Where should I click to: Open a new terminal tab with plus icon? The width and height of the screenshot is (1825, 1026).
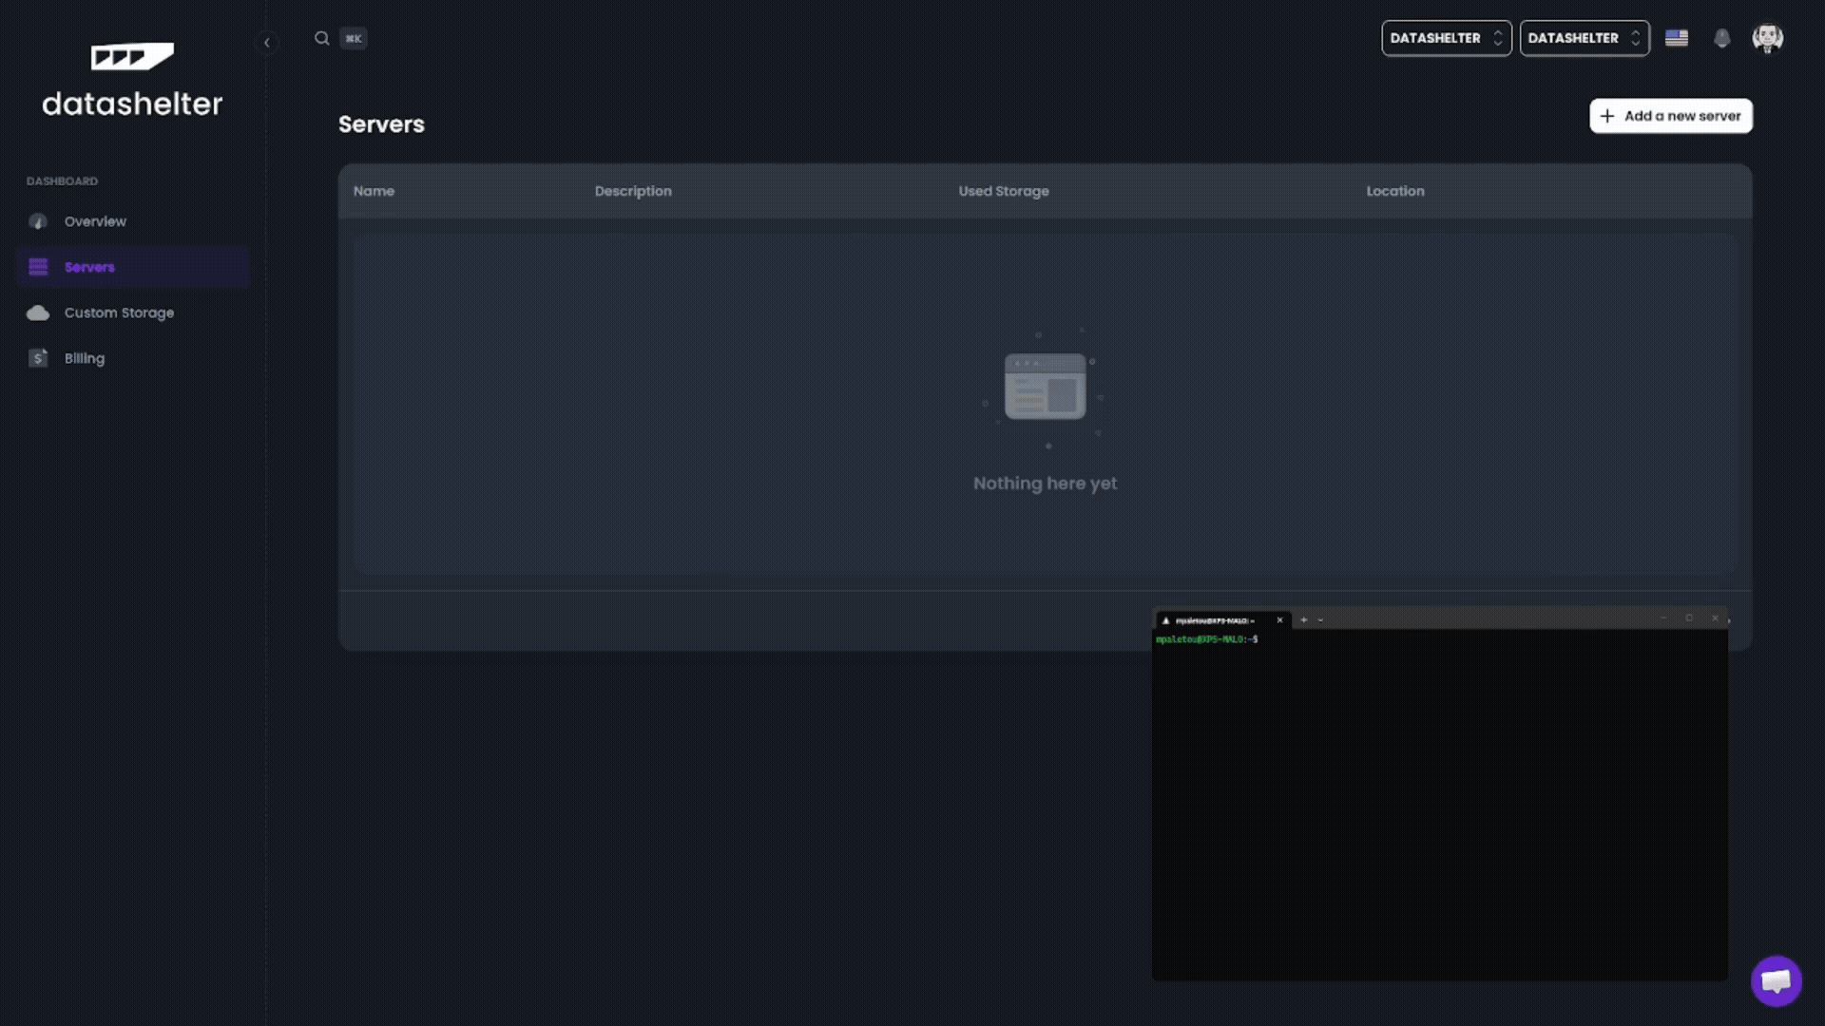click(1303, 619)
